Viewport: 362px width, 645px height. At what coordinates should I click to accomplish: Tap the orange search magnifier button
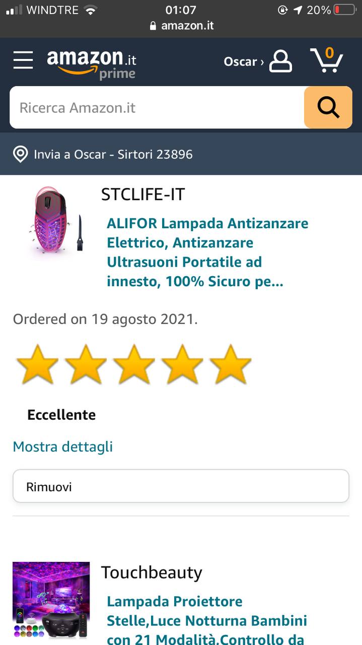pos(328,107)
